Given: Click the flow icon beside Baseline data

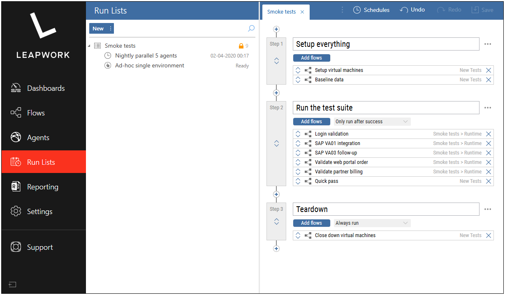Looking at the screenshot, I should [x=308, y=79].
